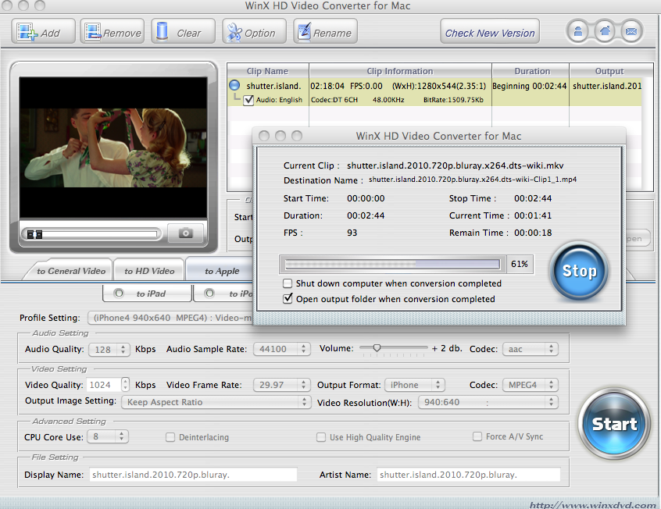Close the main WinX converter window
The height and width of the screenshot is (509, 661).
(x=7, y=5)
